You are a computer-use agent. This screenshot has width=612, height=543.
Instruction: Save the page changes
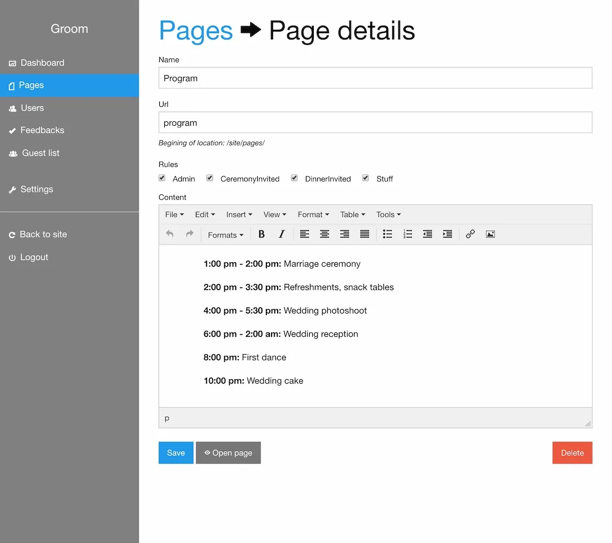[176, 453]
